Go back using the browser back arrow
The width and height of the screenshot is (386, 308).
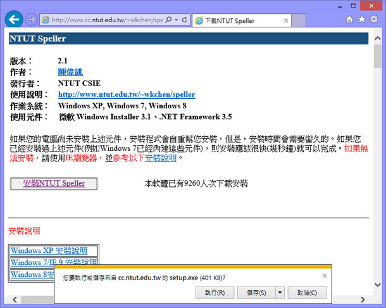click(14, 19)
